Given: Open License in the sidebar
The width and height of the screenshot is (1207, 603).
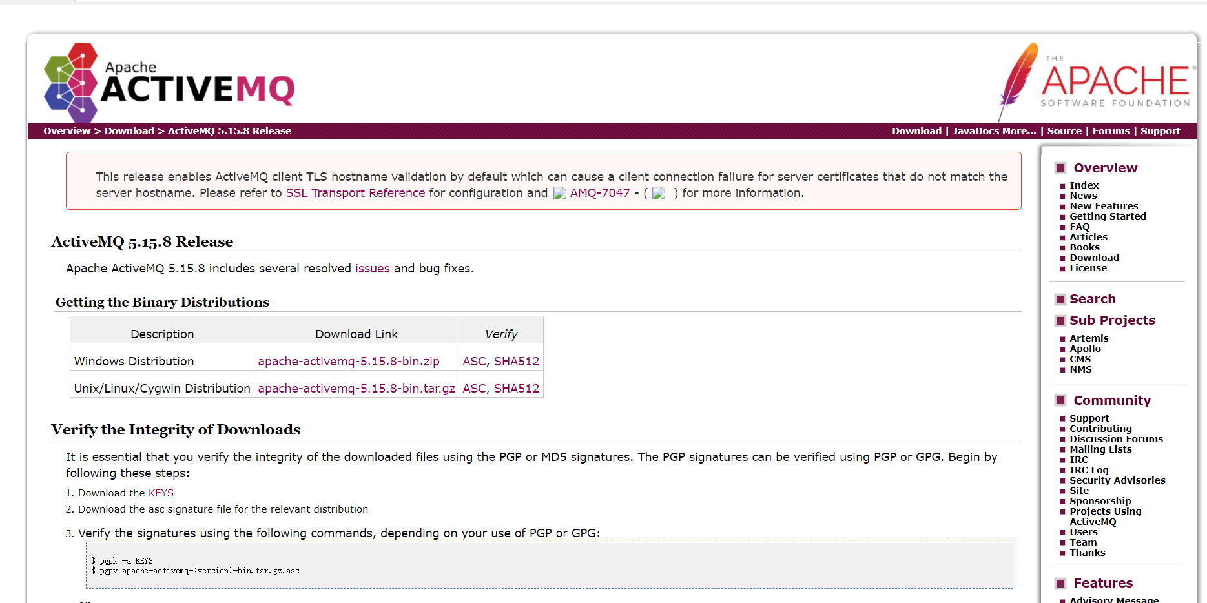Looking at the screenshot, I should pos(1088,268).
